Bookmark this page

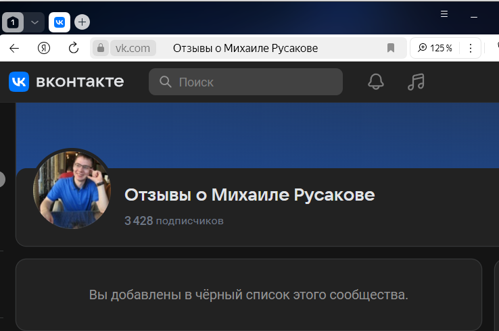coord(391,48)
